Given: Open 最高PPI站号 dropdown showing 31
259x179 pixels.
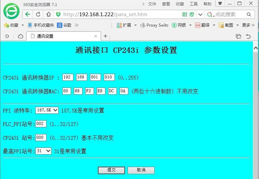Looking at the screenshot, I should pos(44,151).
